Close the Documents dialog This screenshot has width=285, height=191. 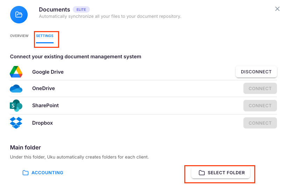pyautogui.click(x=277, y=9)
